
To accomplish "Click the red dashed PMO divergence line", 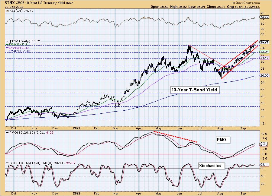I will pos(175,137).
